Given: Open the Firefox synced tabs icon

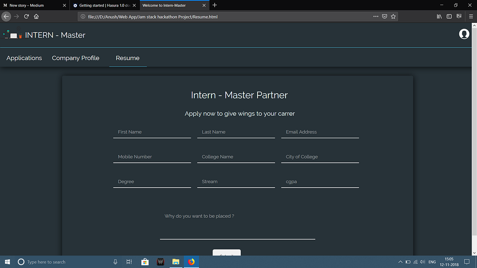Looking at the screenshot, I should click(x=459, y=16).
